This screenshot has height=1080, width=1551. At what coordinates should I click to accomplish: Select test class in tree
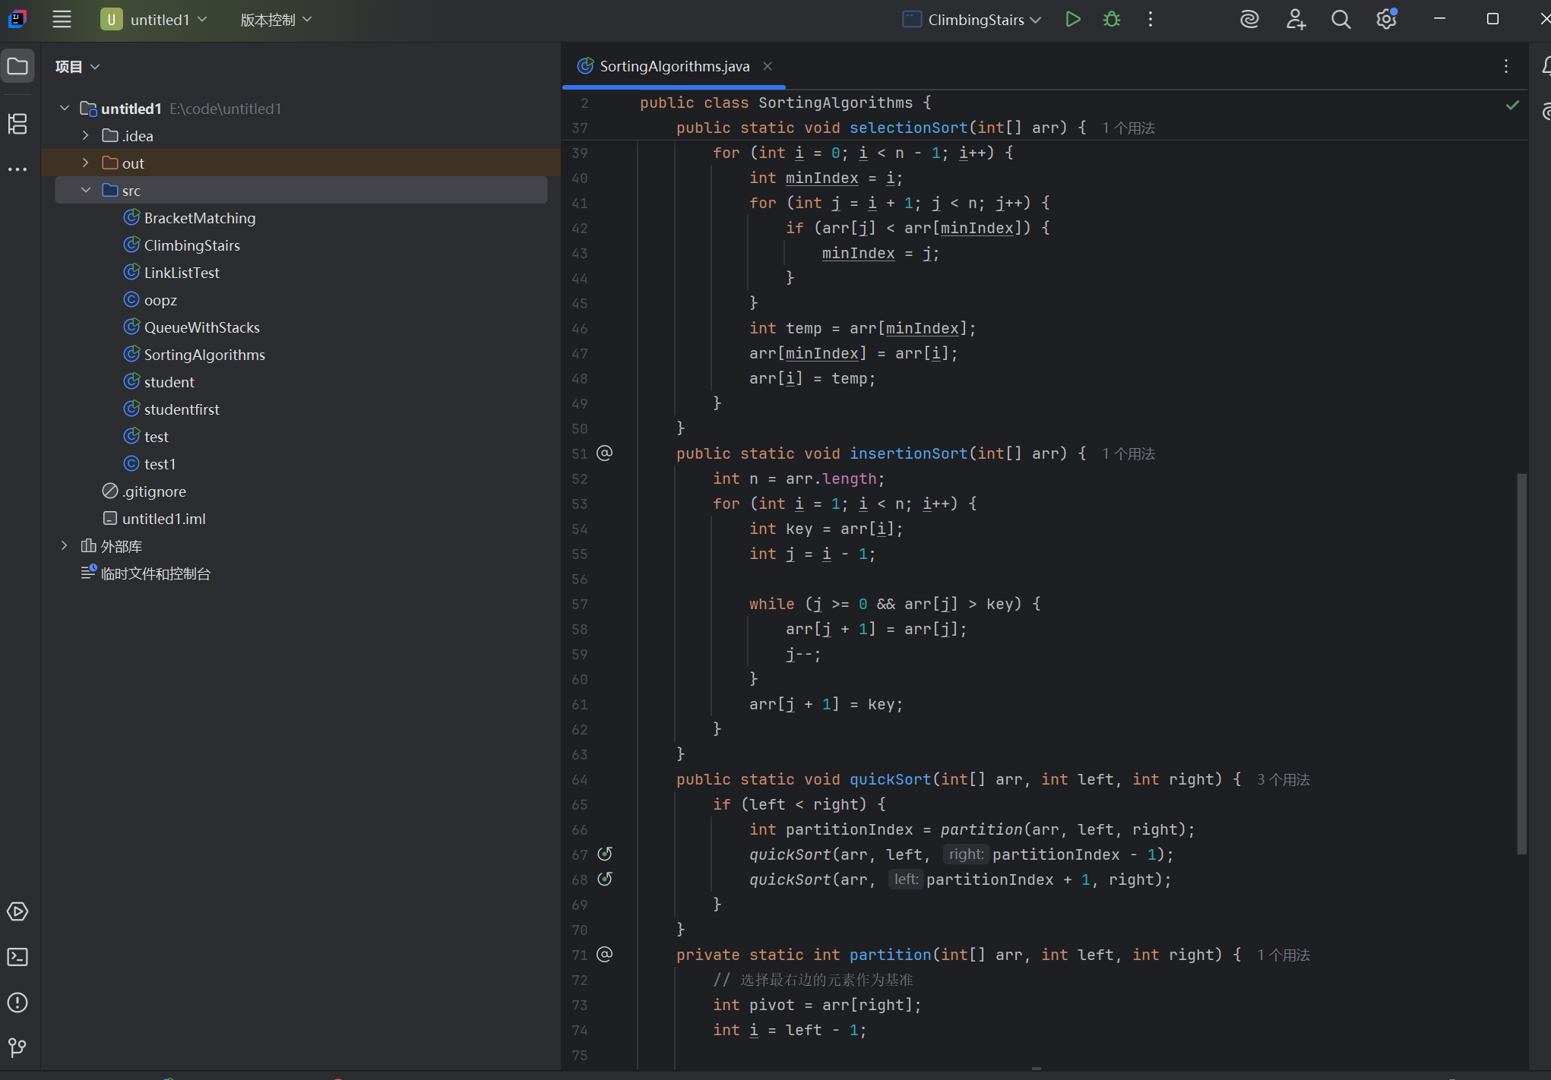click(146, 437)
